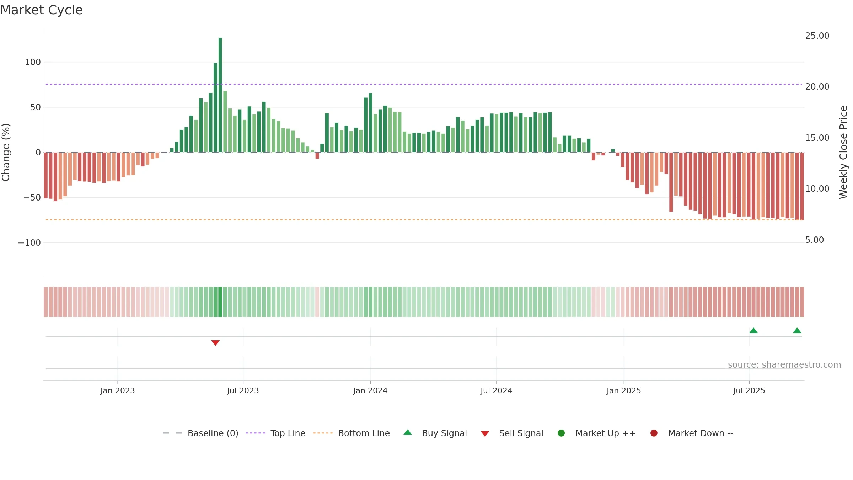Click the −50 tick on Change axis

(32, 198)
